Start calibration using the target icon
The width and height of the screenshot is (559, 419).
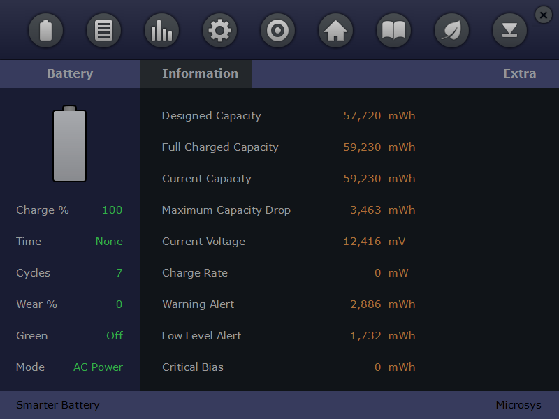point(277,30)
